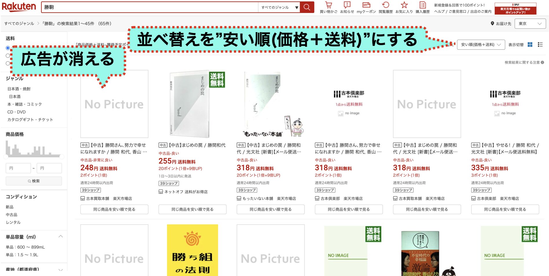This screenshot has height=276, width=549.
Task: Click the red search magnifier button
Action: (307, 7)
